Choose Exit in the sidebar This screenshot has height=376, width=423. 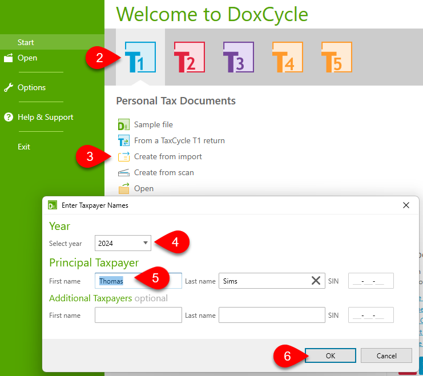[24, 147]
